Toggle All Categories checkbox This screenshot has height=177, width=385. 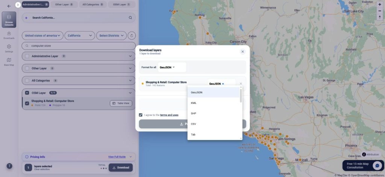point(27,81)
